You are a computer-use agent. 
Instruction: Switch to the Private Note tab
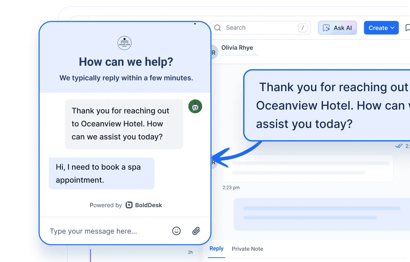tap(247, 249)
